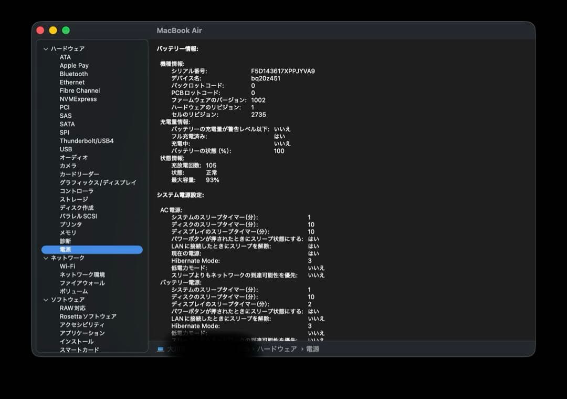
Task: Collapse the ネットワーク section chevron
Action: tap(46, 258)
